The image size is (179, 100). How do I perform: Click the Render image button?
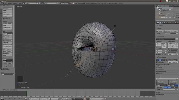tap(159, 31)
